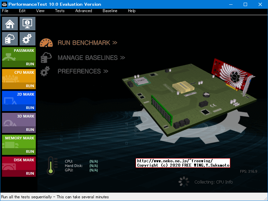Open the System Information monitor icon

pyautogui.click(x=28, y=24)
